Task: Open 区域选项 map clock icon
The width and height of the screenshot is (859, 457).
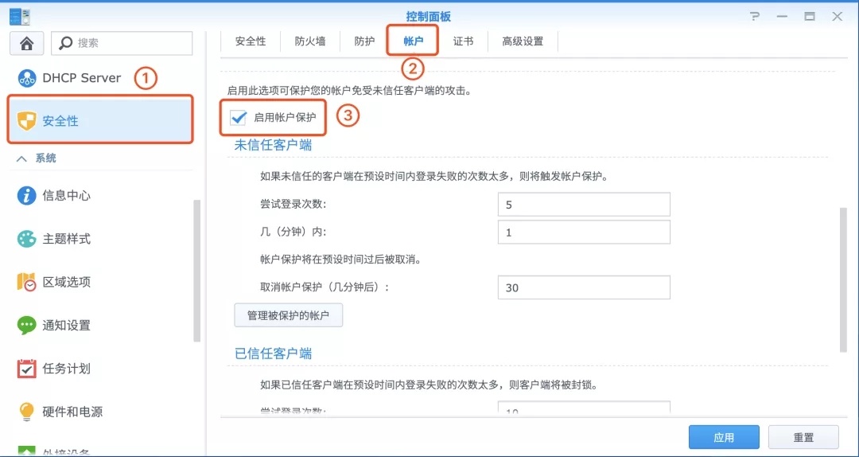Action: tap(27, 282)
